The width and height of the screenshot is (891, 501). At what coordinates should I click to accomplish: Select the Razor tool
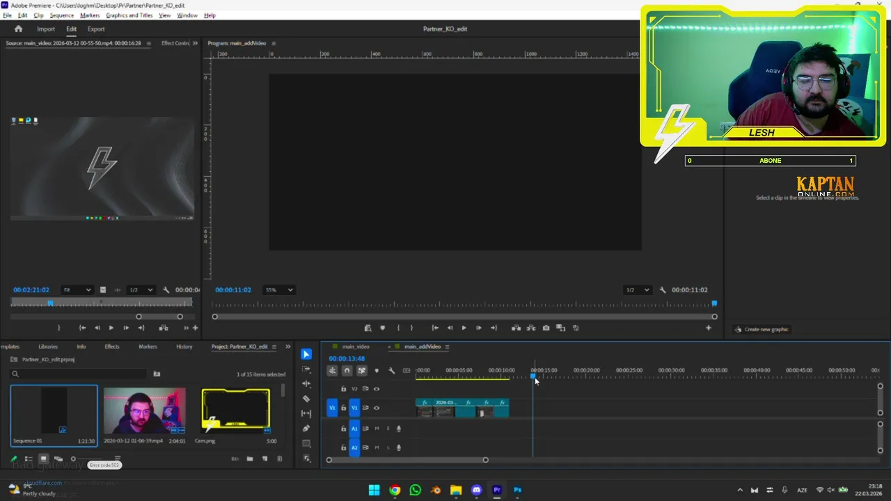(x=306, y=399)
